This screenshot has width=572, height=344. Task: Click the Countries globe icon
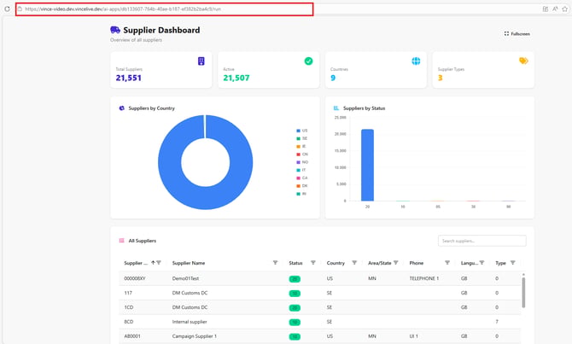416,61
